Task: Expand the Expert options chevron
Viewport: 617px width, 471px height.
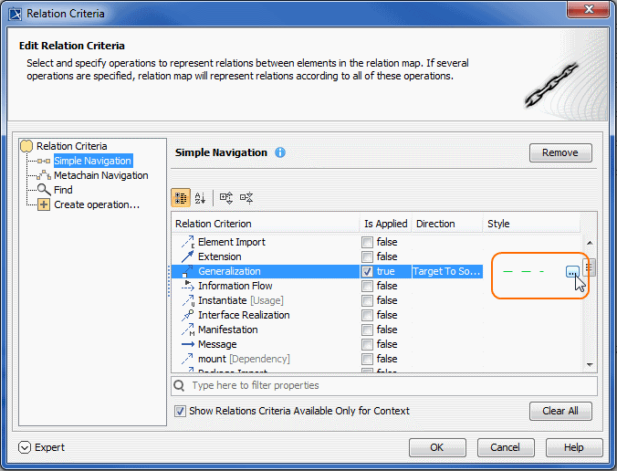Action: pos(25,447)
